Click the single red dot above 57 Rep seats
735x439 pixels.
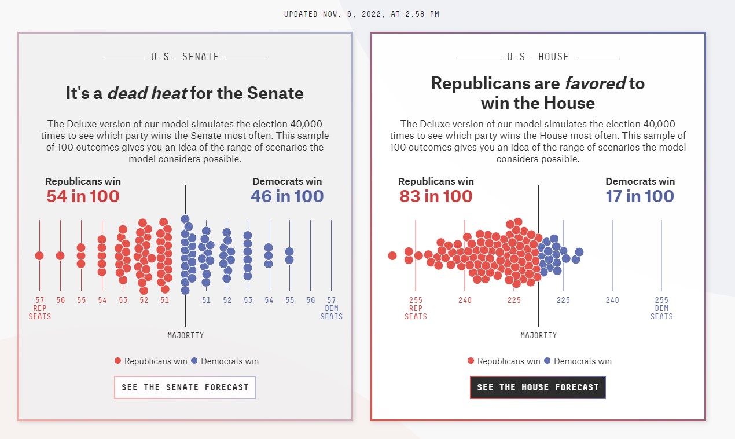point(39,255)
